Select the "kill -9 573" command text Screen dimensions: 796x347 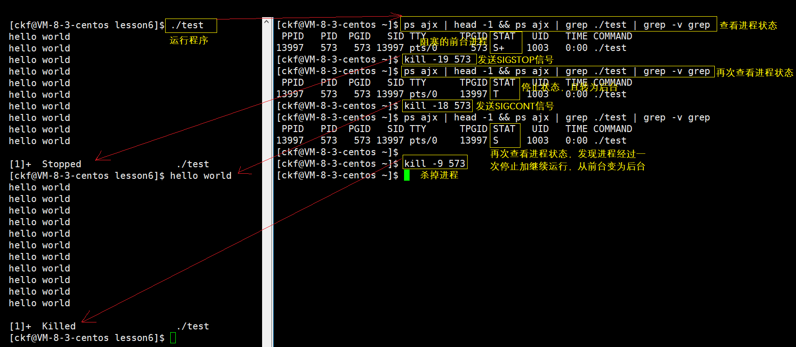pyautogui.click(x=435, y=164)
